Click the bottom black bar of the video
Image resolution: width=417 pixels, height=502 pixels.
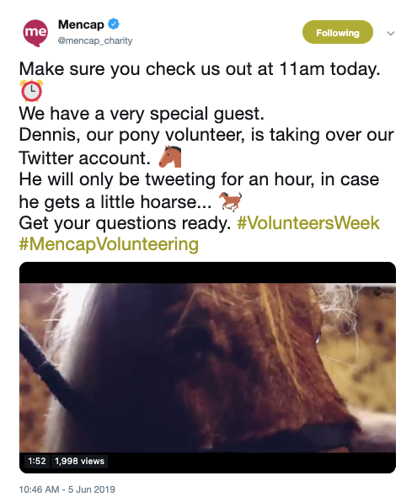207,462
